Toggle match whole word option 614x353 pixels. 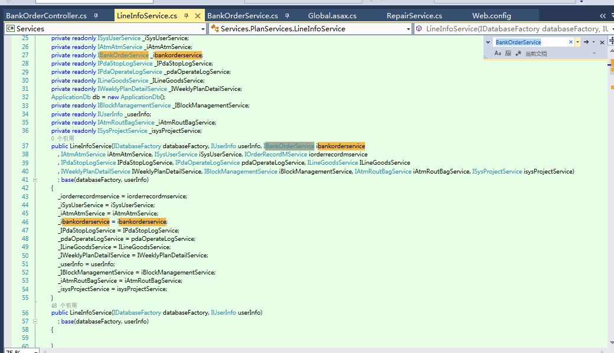pos(508,53)
